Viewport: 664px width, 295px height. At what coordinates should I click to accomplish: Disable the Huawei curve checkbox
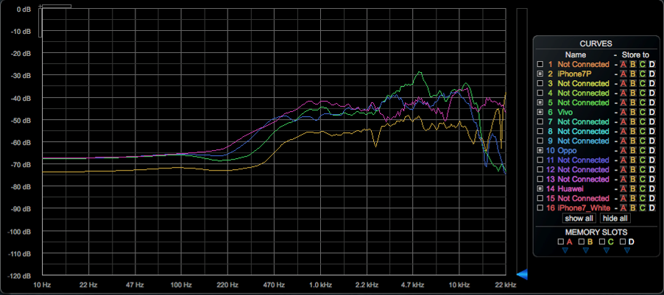(x=540, y=189)
